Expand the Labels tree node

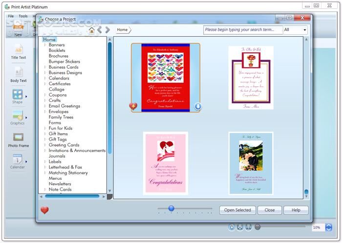tap(45, 162)
